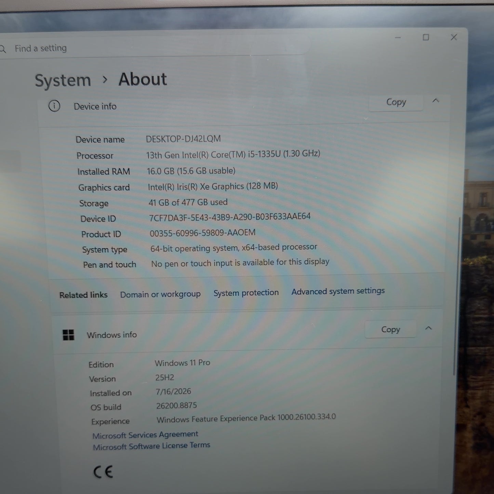Click the Device ID label

click(98, 219)
